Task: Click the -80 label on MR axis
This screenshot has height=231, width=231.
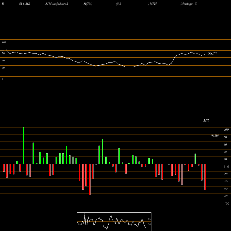Action: click(225, 196)
